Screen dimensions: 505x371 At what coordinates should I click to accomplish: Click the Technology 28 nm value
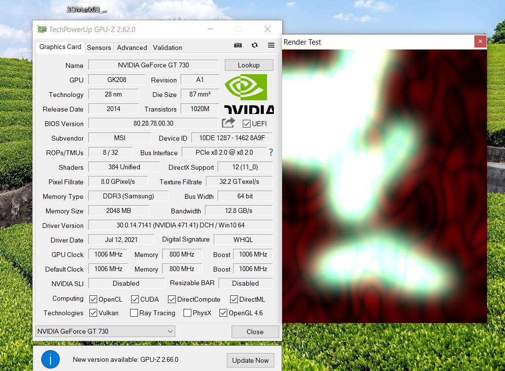tap(113, 94)
